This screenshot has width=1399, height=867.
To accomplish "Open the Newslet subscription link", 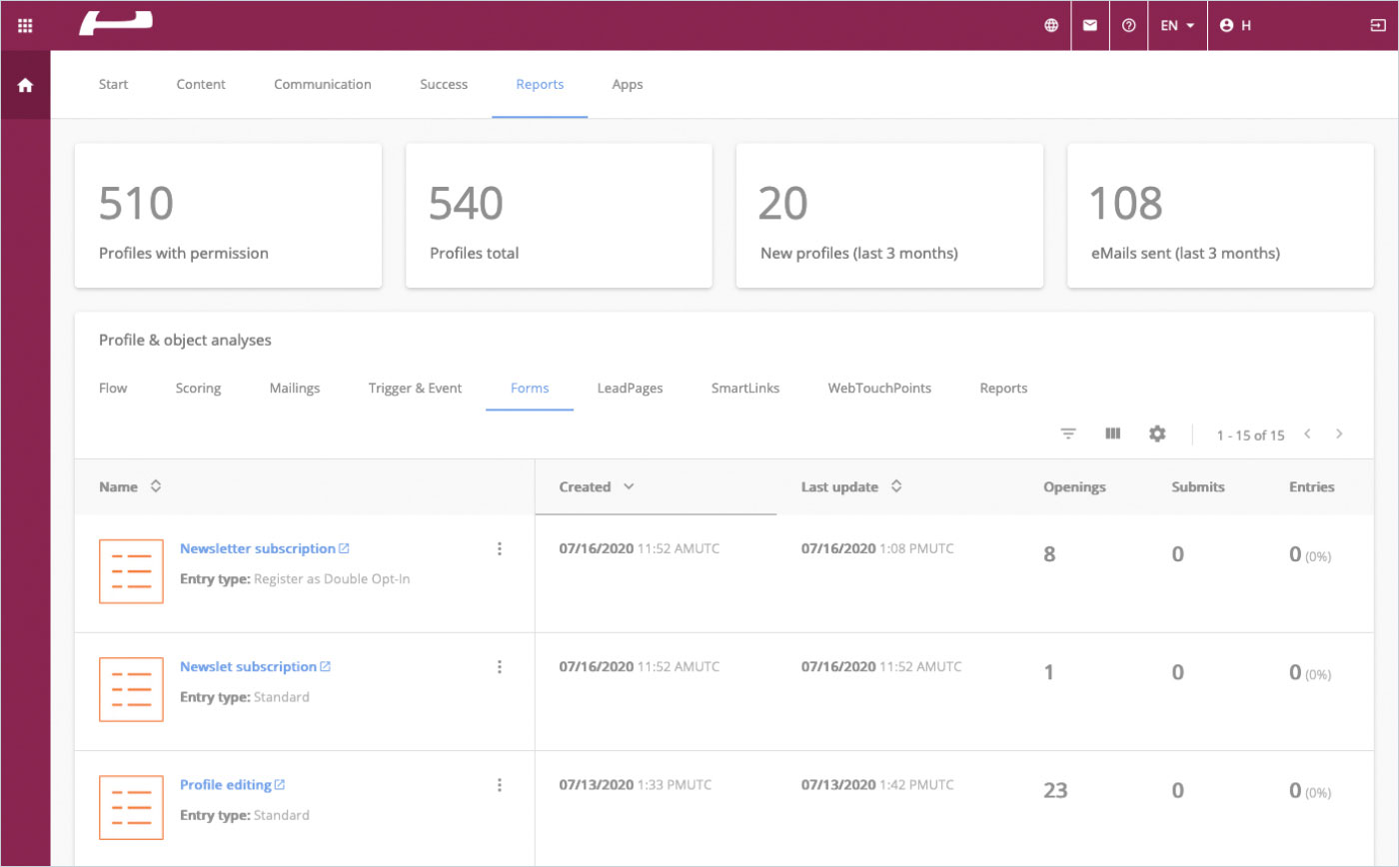I will coord(248,666).
